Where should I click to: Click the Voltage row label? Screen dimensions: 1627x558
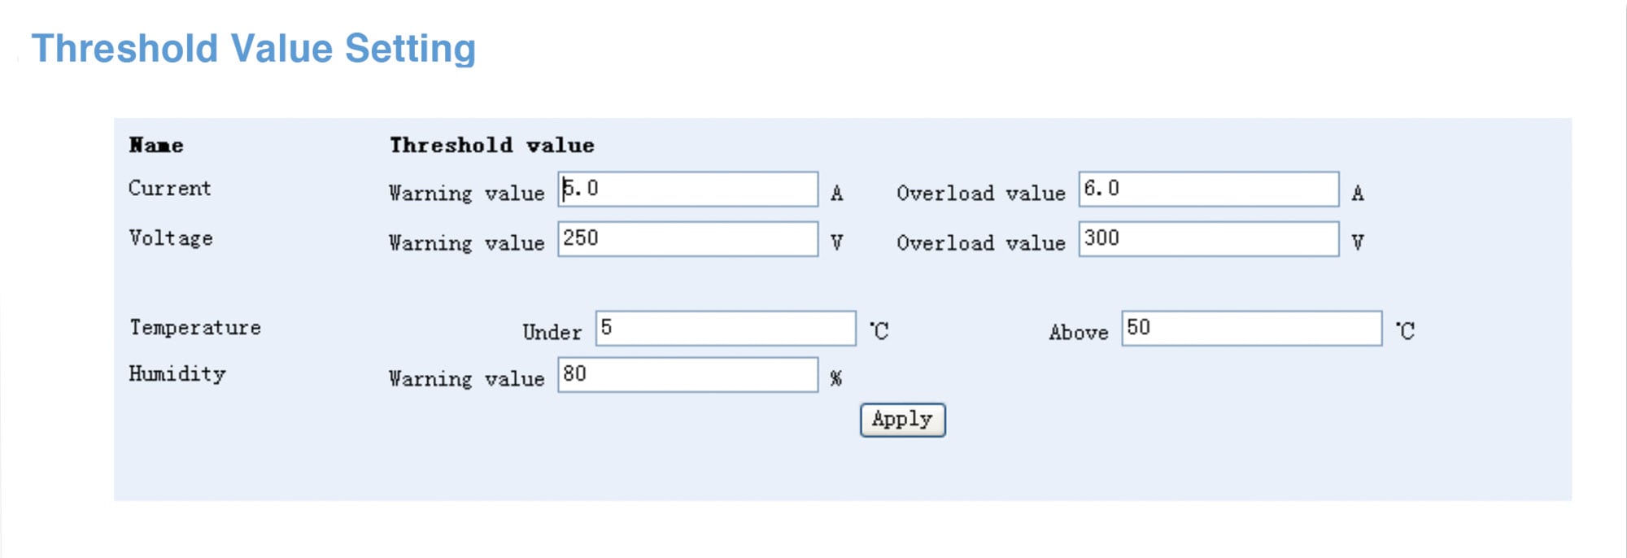click(171, 238)
